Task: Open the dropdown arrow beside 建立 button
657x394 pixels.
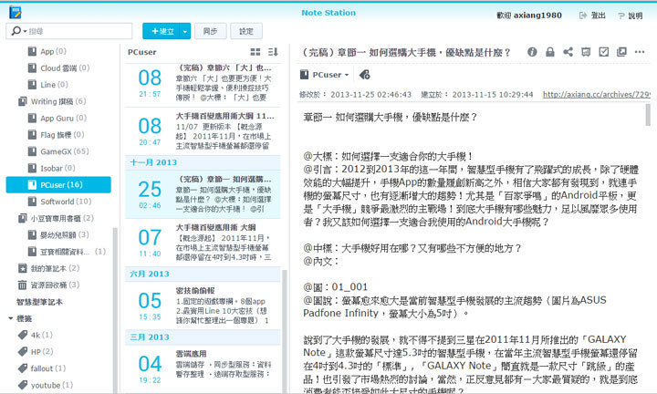Action: click(185, 31)
